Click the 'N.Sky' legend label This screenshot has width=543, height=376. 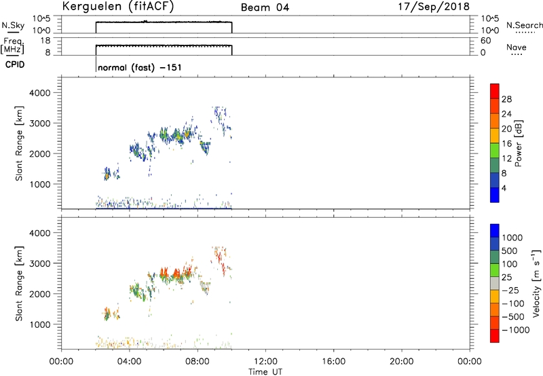(x=13, y=25)
